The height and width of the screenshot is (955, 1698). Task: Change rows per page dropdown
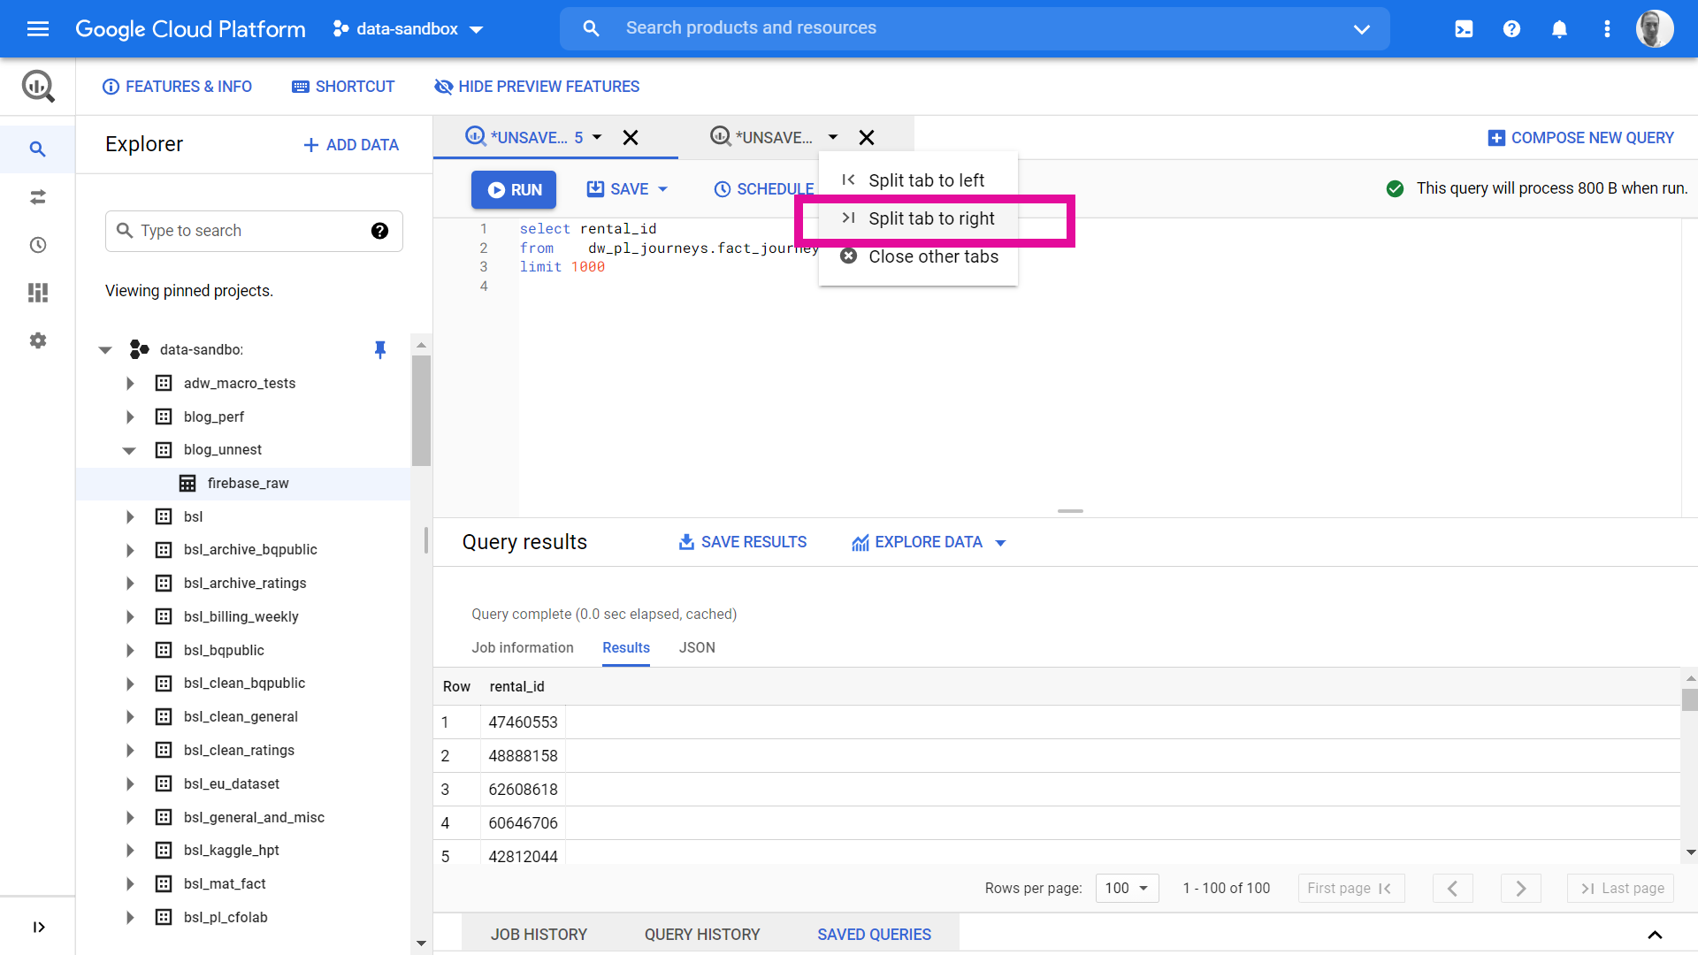[1127, 888]
